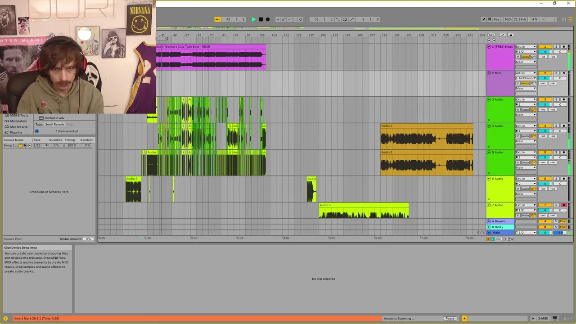Screen dimensions: 576x324
Task: Click the W optimize width button
Action: pos(512,239)
